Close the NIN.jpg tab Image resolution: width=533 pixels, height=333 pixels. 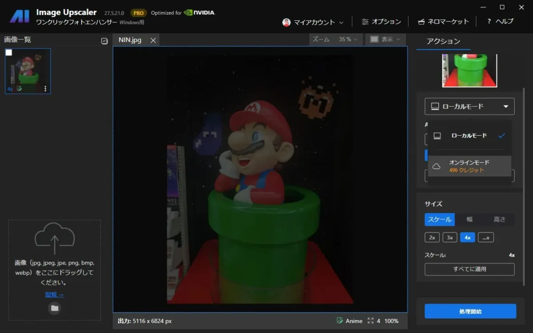(x=153, y=40)
